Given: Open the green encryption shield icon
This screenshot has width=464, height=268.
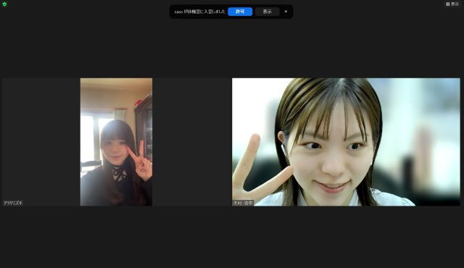Looking at the screenshot, I should click(x=4, y=4).
